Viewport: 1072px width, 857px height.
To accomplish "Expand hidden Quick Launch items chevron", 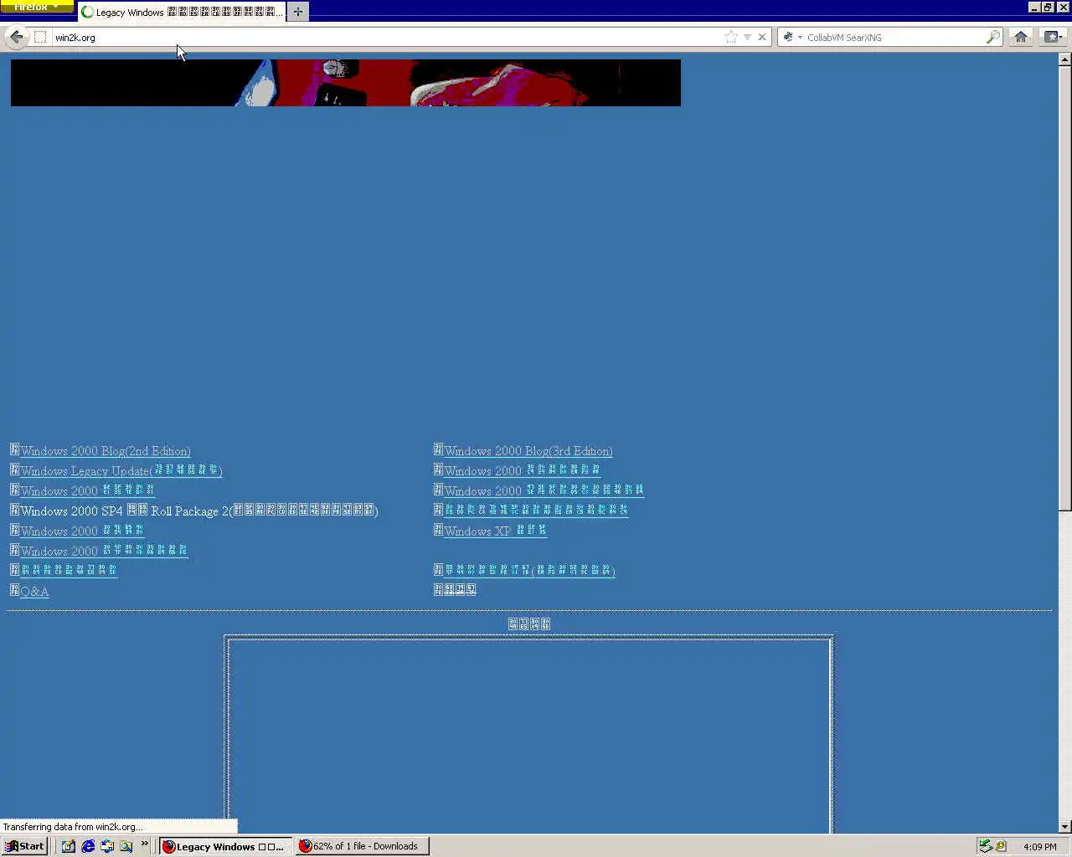I will click(144, 844).
